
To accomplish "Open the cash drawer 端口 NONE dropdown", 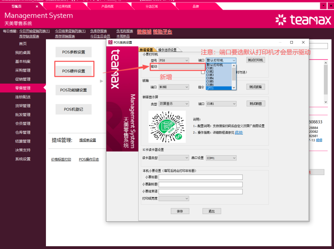I will coord(174,87).
